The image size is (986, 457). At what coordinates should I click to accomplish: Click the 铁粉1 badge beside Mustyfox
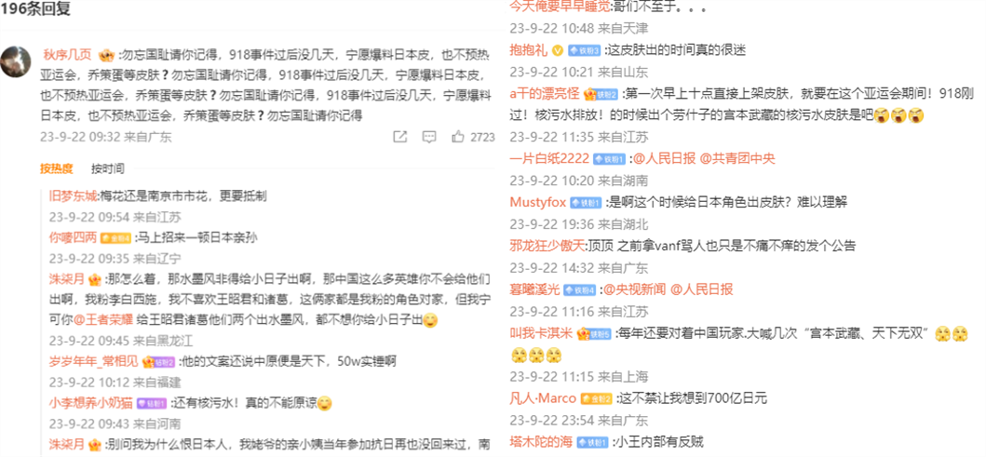[x=585, y=202]
